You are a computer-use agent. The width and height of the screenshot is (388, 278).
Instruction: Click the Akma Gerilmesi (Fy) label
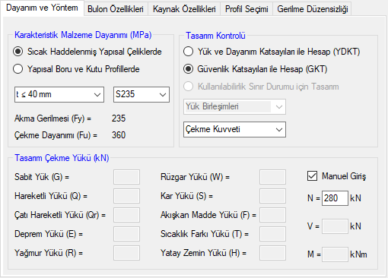(x=52, y=118)
